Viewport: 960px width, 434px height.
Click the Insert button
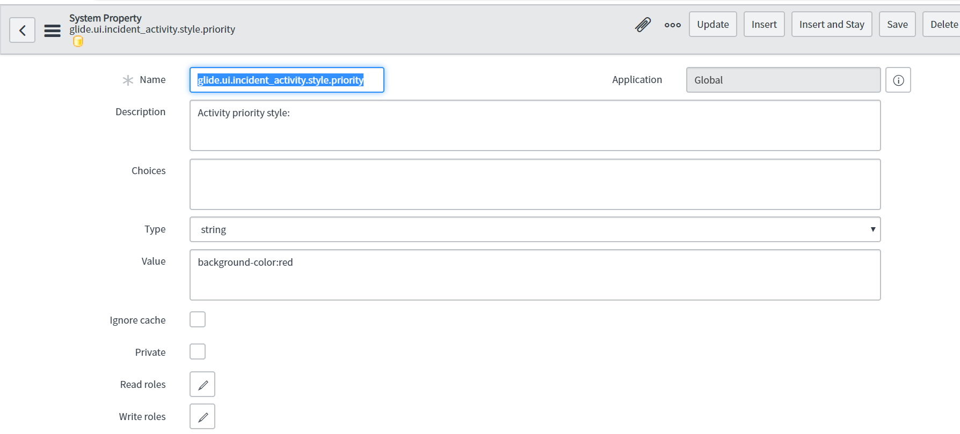pyautogui.click(x=764, y=24)
